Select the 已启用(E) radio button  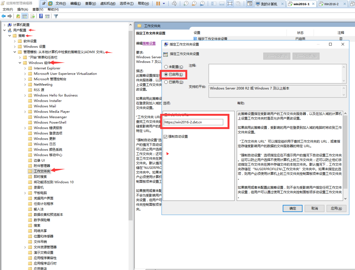pyautogui.click(x=166, y=74)
